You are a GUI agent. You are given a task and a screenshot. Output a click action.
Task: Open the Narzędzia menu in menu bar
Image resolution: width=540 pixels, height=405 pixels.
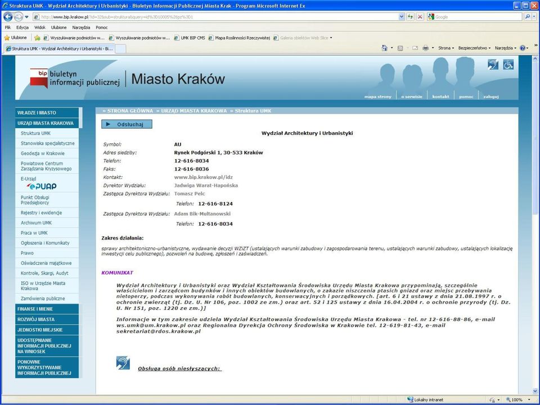pos(81,27)
